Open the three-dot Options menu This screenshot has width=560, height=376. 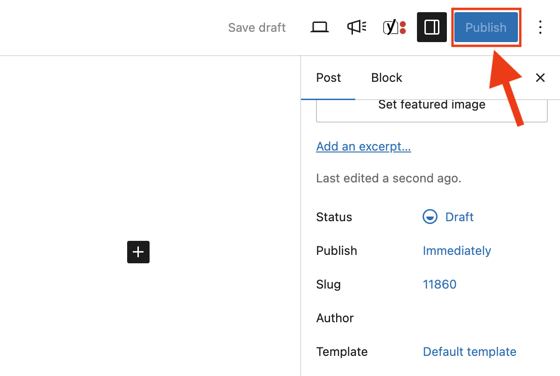[540, 28]
